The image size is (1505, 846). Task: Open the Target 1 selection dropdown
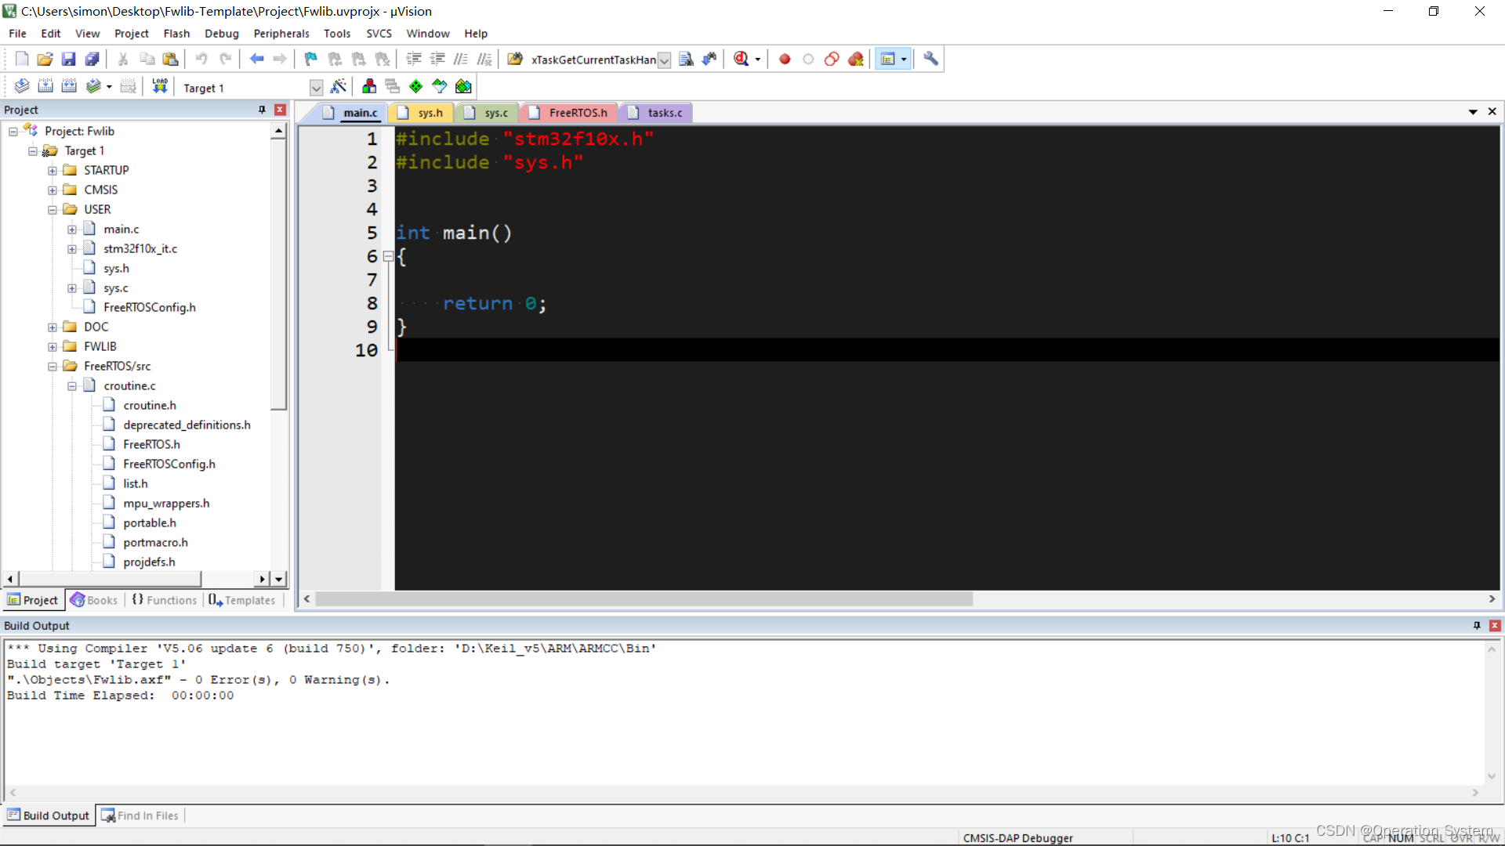tap(316, 88)
